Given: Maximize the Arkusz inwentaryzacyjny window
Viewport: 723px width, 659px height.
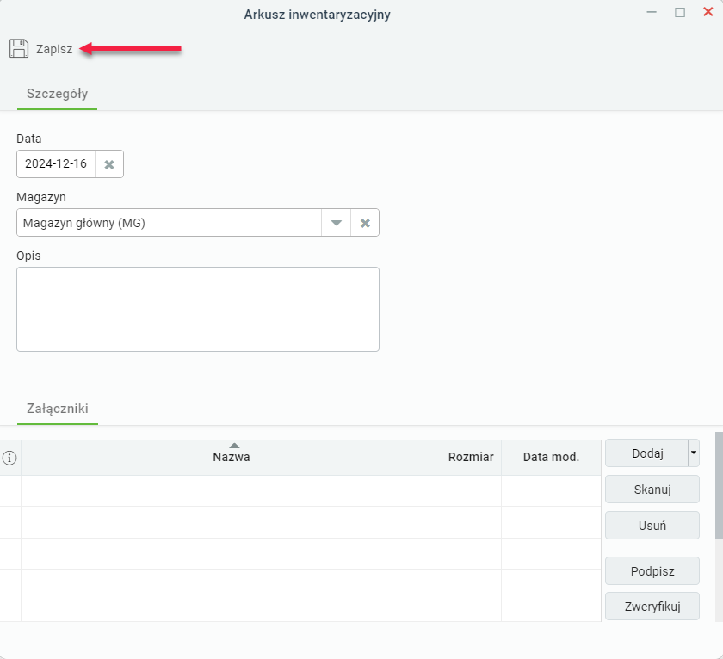Looking at the screenshot, I should pos(680,12).
